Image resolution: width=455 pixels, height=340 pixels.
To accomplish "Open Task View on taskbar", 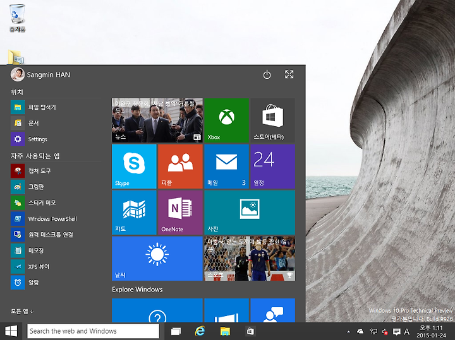I will pyautogui.click(x=176, y=331).
